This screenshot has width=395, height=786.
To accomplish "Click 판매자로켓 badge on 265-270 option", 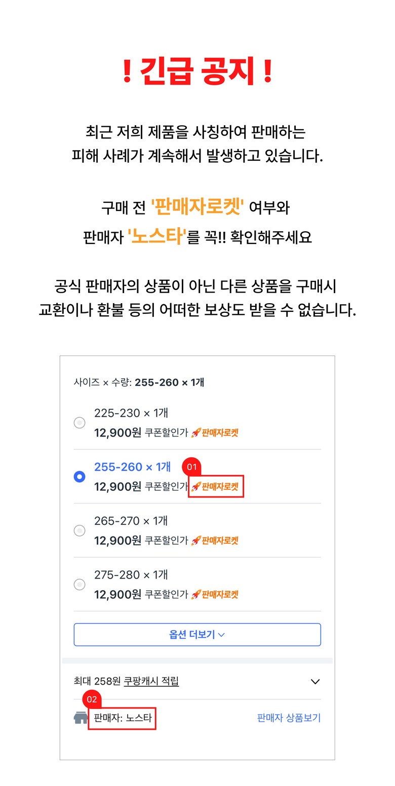I will click(215, 541).
